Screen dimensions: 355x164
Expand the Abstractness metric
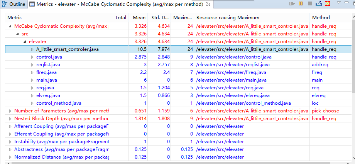[x=10, y=149]
